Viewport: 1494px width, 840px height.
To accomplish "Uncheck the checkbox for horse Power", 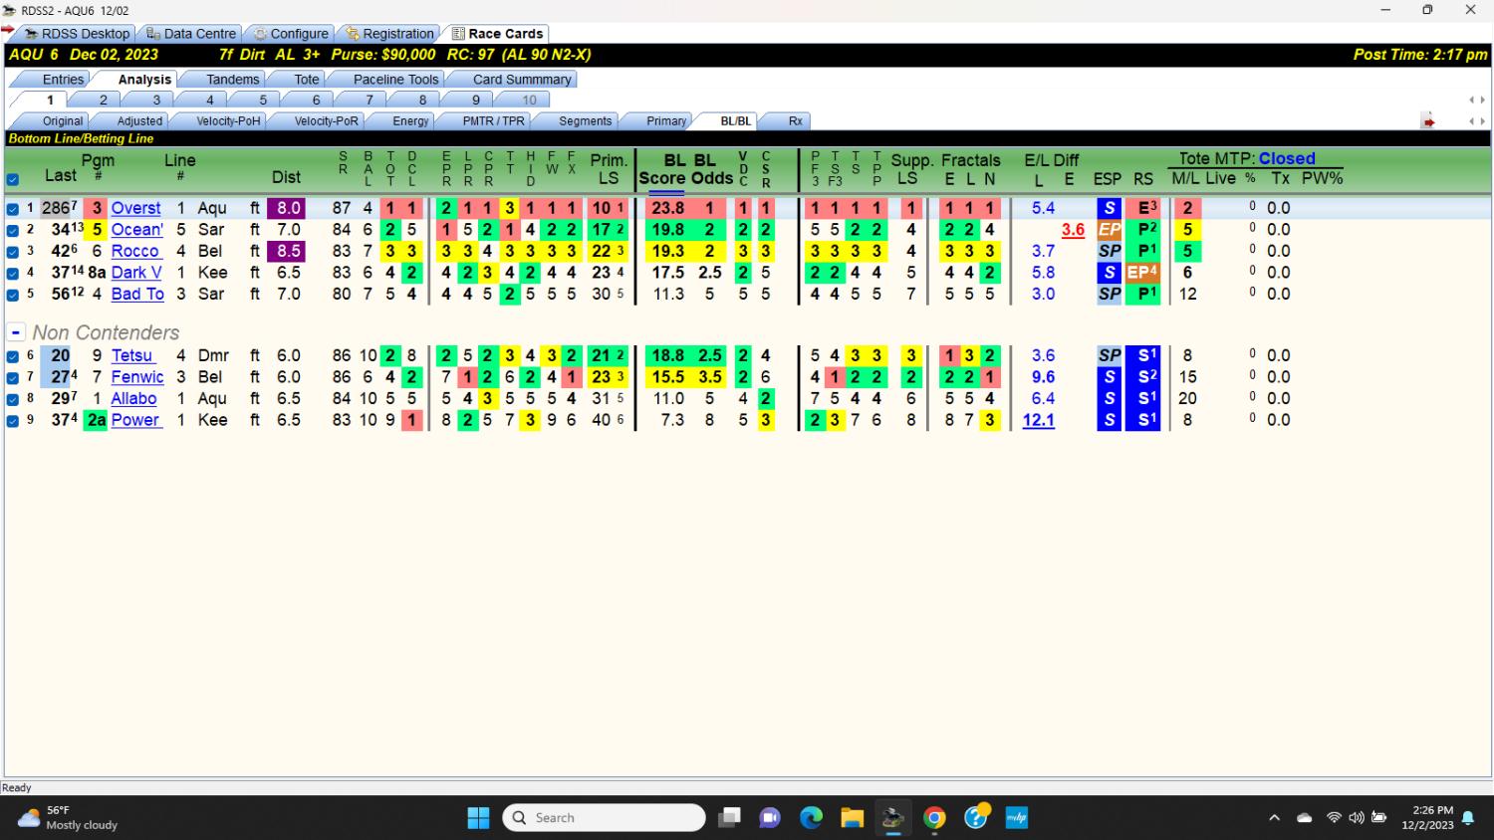I will 12,421.
